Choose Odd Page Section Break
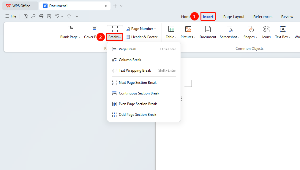This screenshot has height=170, width=300. (144, 115)
